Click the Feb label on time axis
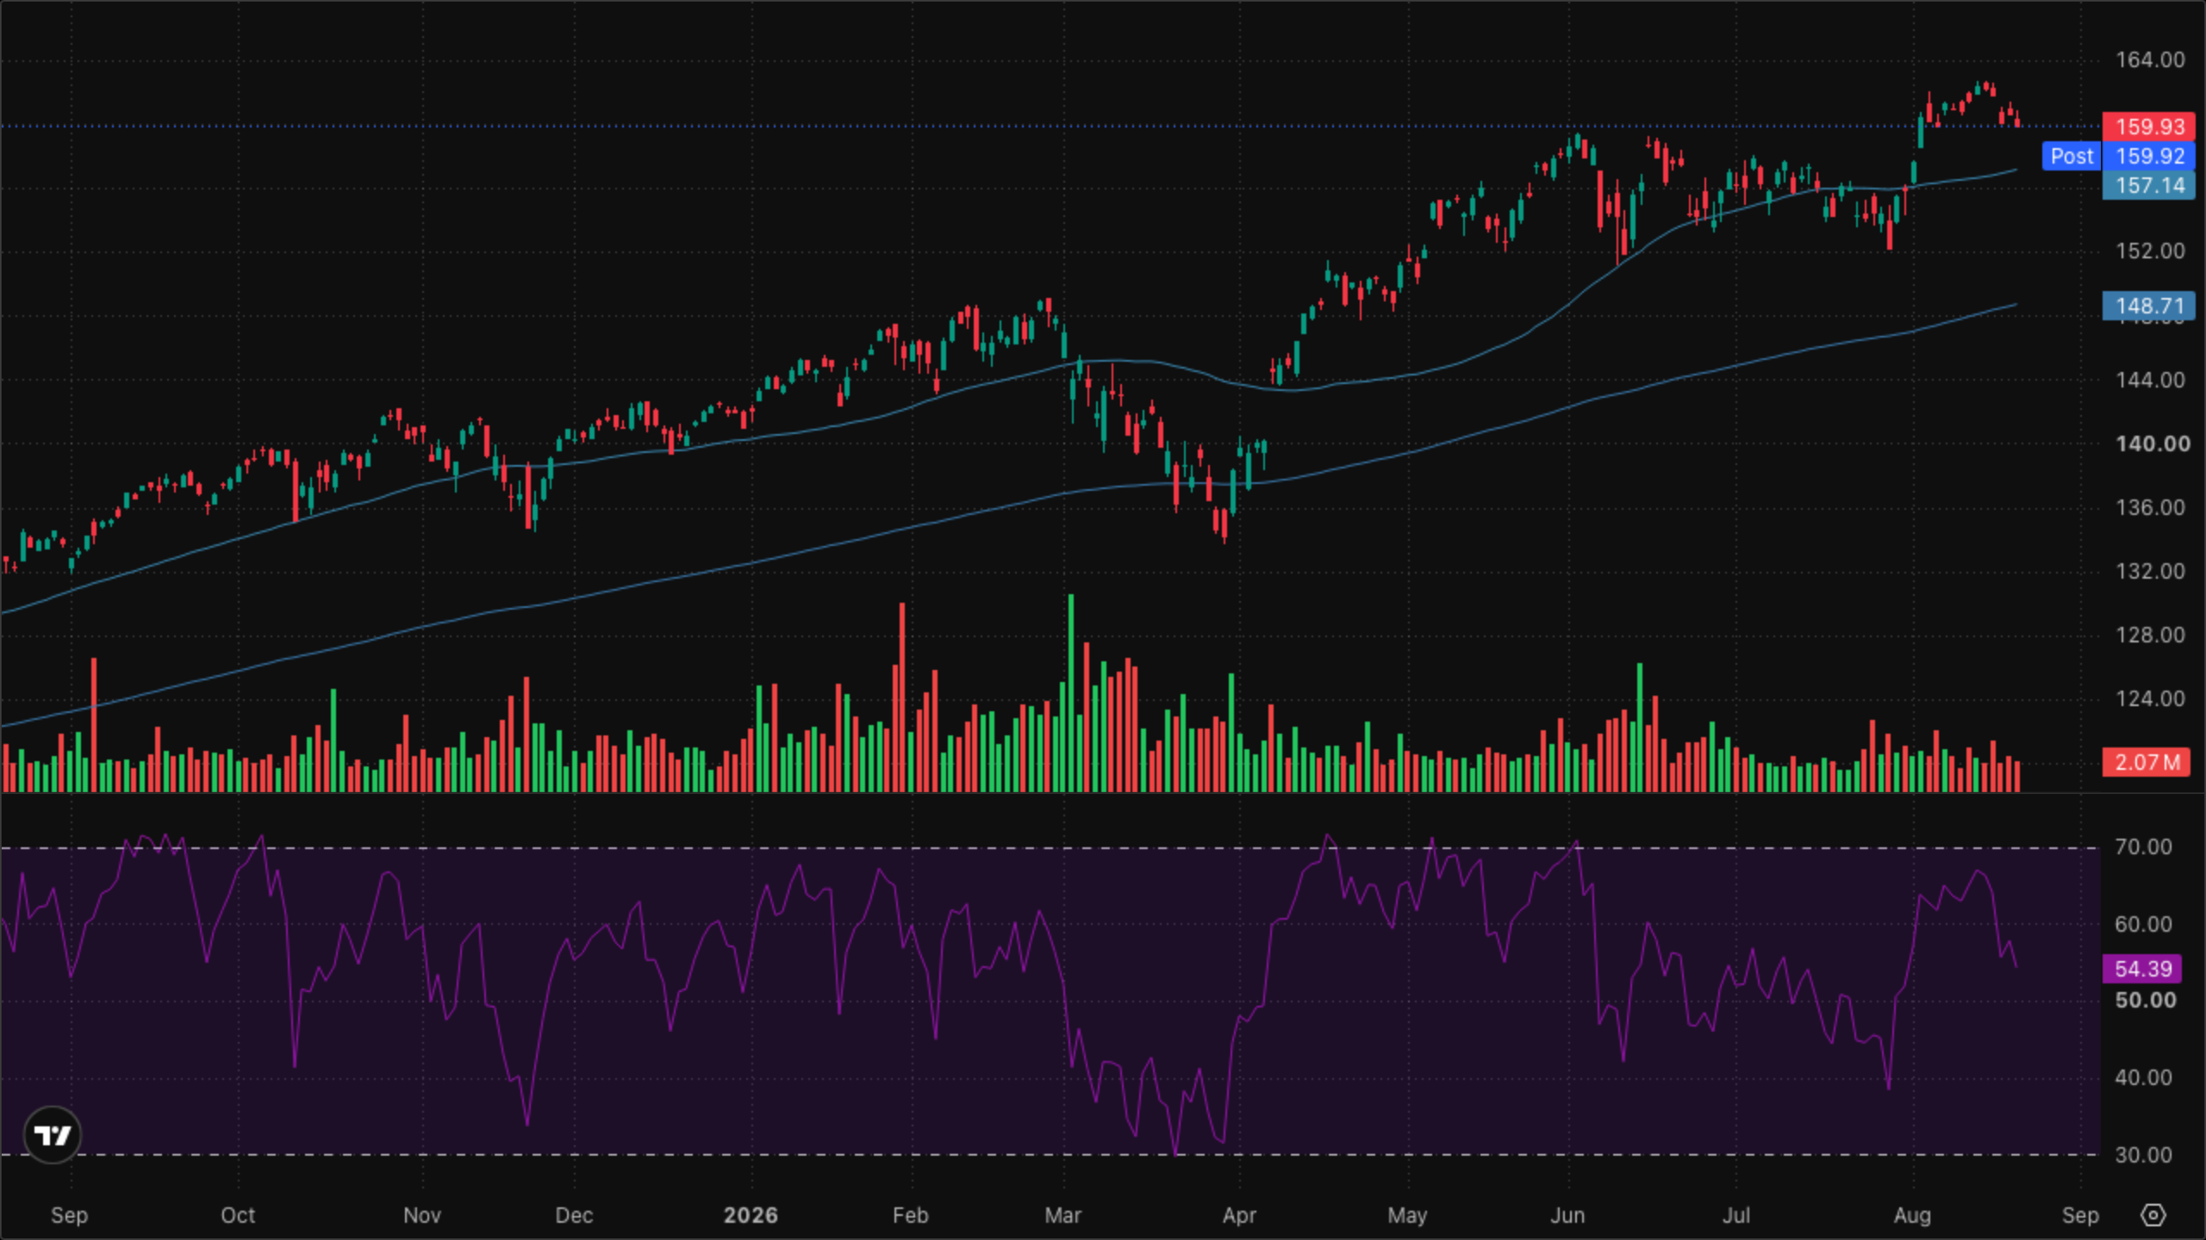 [910, 1215]
